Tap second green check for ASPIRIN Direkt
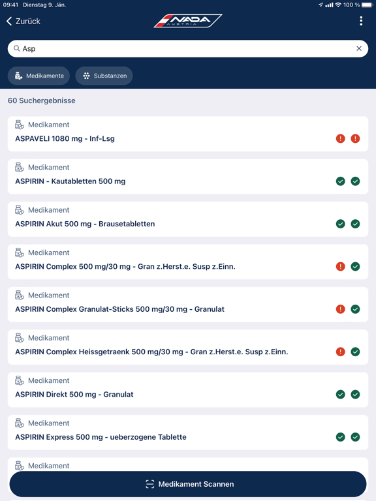This screenshot has height=501, width=376. tap(355, 394)
